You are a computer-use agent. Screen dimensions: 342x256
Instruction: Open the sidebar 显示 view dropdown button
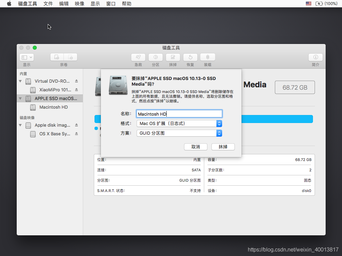(27, 57)
